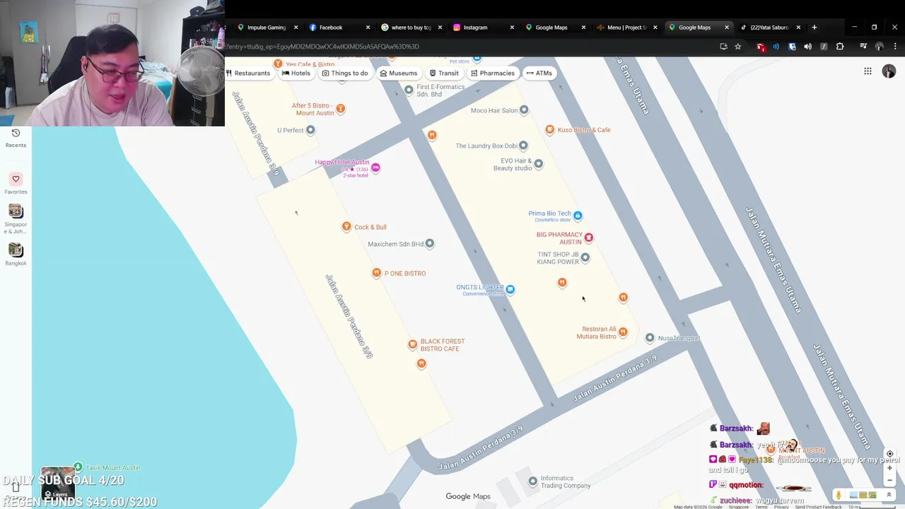Open the Chrome Extensions puzzle menu
The height and width of the screenshot is (509, 905).
840,47
